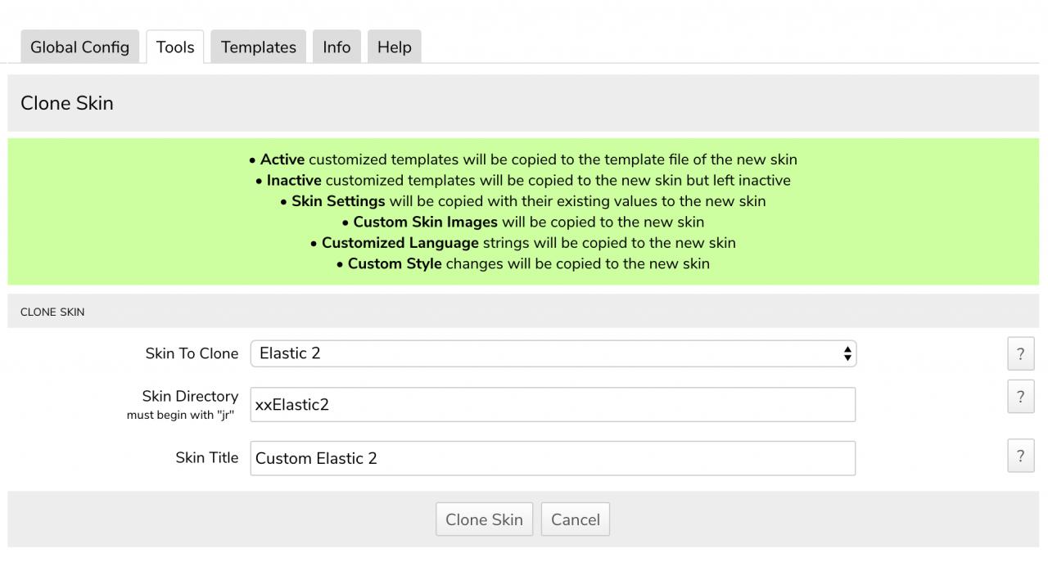1048x580 pixels.
Task: Cancel the skin cloning form
Action: pyautogui.click(x=575, y=519)
